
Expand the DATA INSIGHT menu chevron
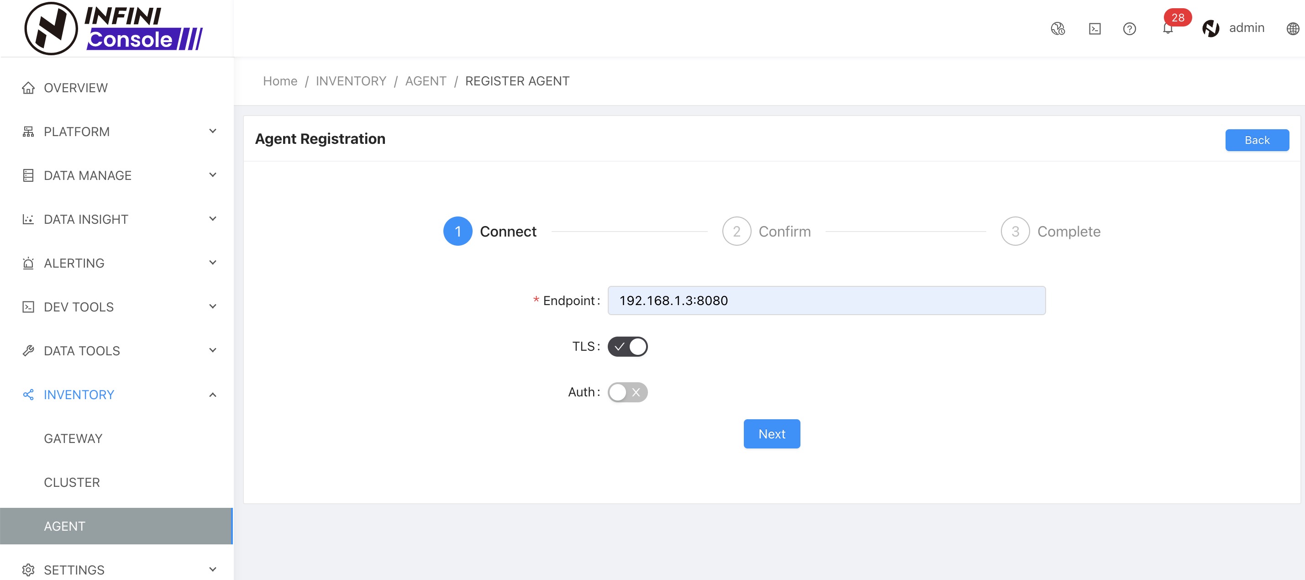pos(213,219)
